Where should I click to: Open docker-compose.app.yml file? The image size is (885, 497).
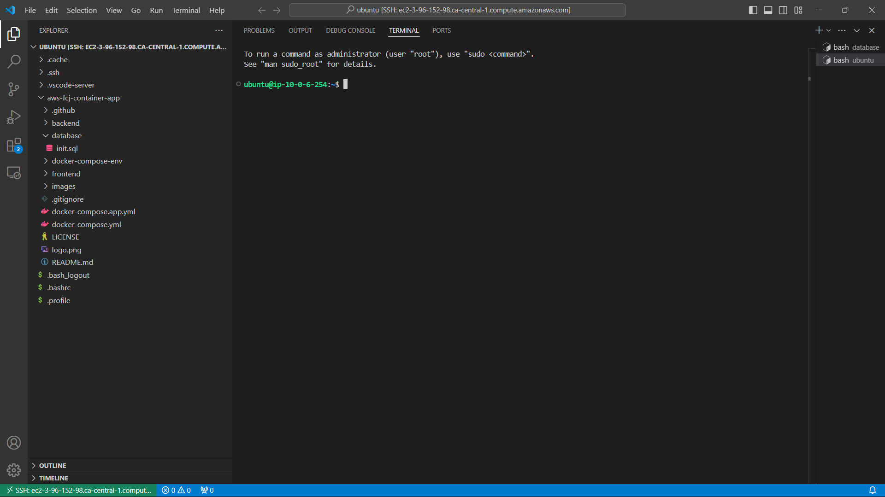point(130,211)
